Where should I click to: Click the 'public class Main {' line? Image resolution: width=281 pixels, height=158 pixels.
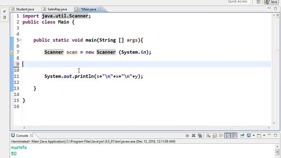48,22
